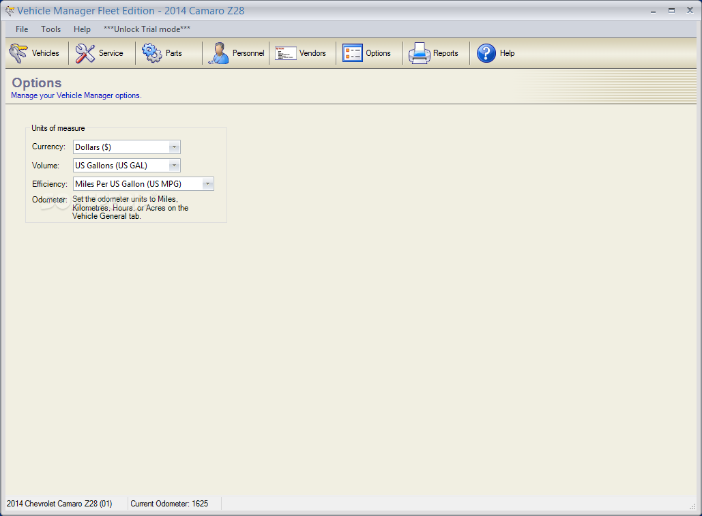Click the blue Help question mark icon

click(x=486, y=53)
